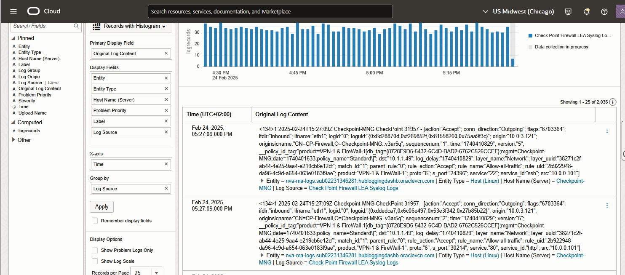The height and width of the screenshot is (275, 625).
Task: Check Show Problem Logs Only
Action: pyautogui.click(x=95, y=250)
